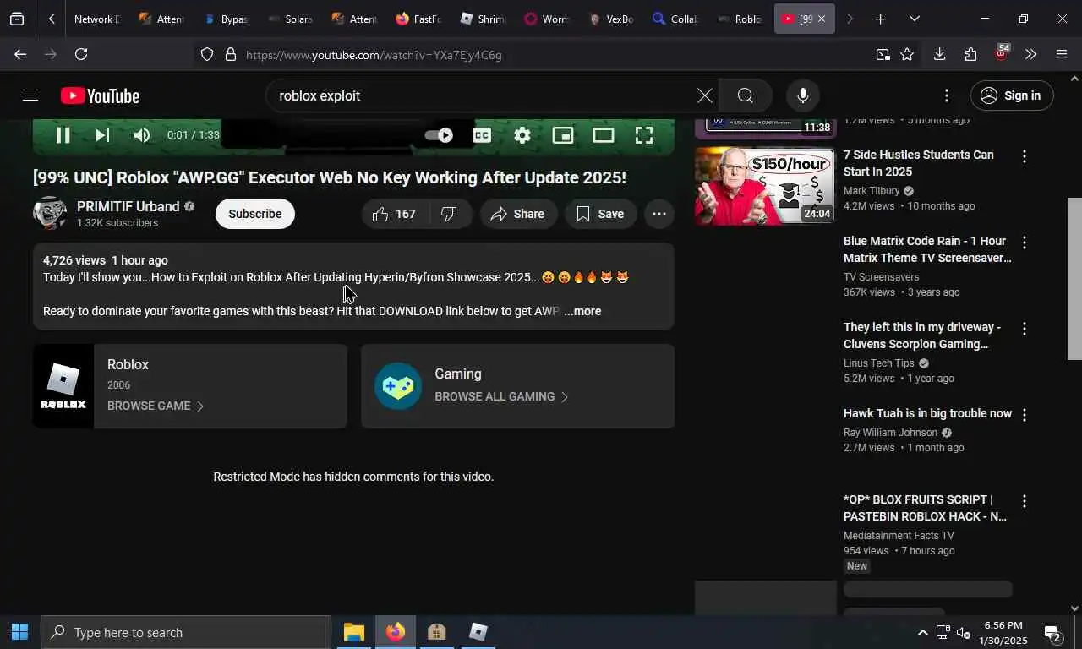This screenshot has height=649, width=1082.
Task: Clear the search box with X
Action: pyautogui.click(x=704, y=95)
